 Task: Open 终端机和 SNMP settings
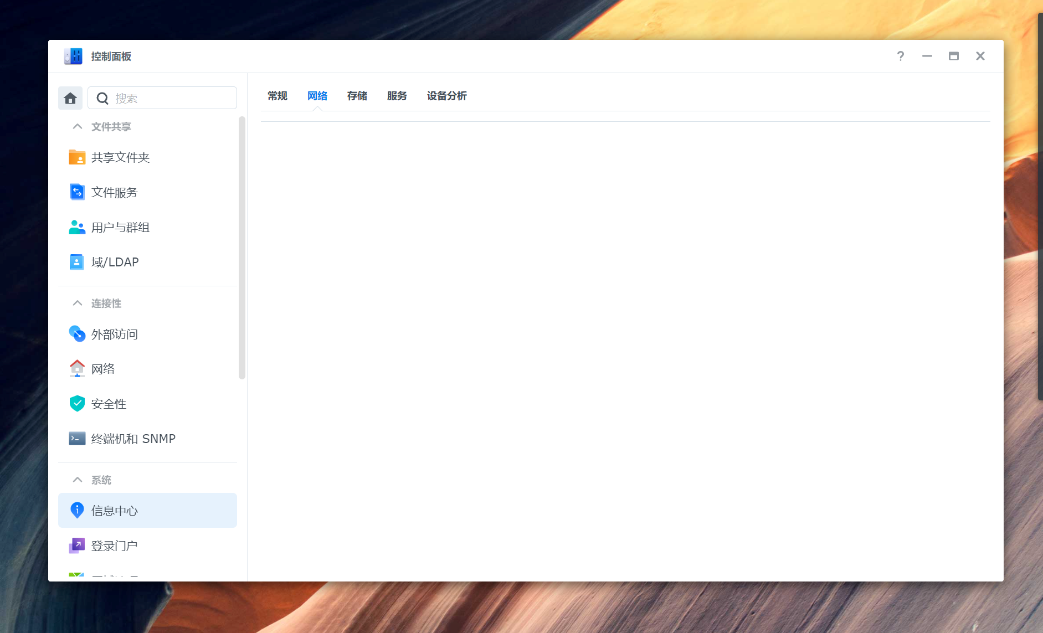click(x=133, y=439)
